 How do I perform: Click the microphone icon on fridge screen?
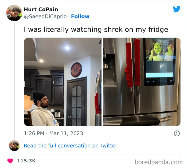point(148,82)
